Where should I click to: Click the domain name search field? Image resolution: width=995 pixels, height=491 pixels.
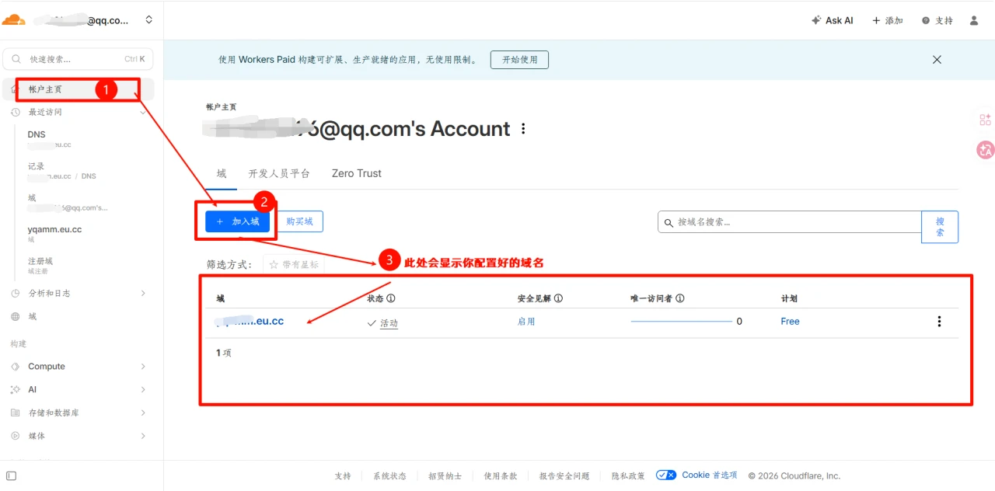click(x=790, y=222)
